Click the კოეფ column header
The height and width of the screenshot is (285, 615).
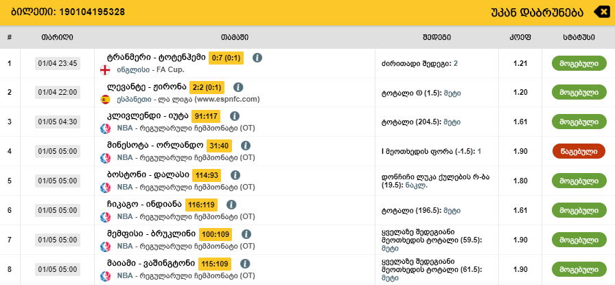[520, 37]
